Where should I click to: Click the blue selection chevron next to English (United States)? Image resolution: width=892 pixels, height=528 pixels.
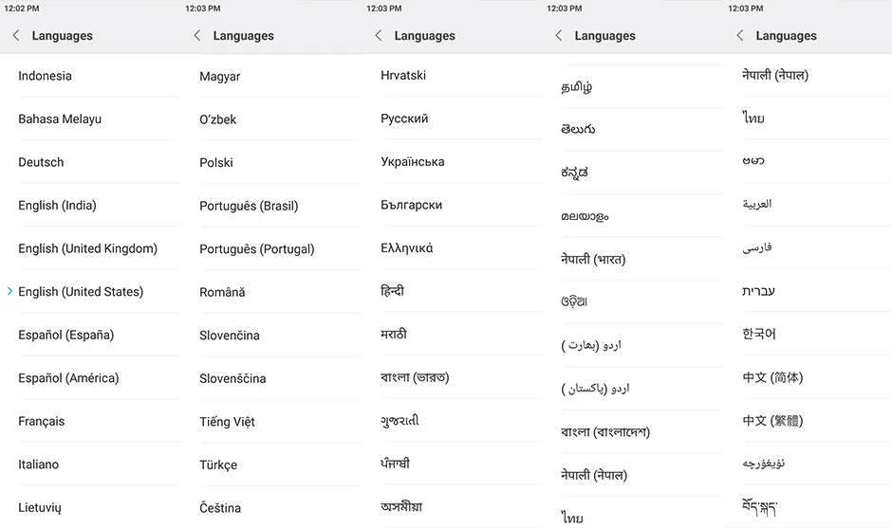click(x=9, y=291)
